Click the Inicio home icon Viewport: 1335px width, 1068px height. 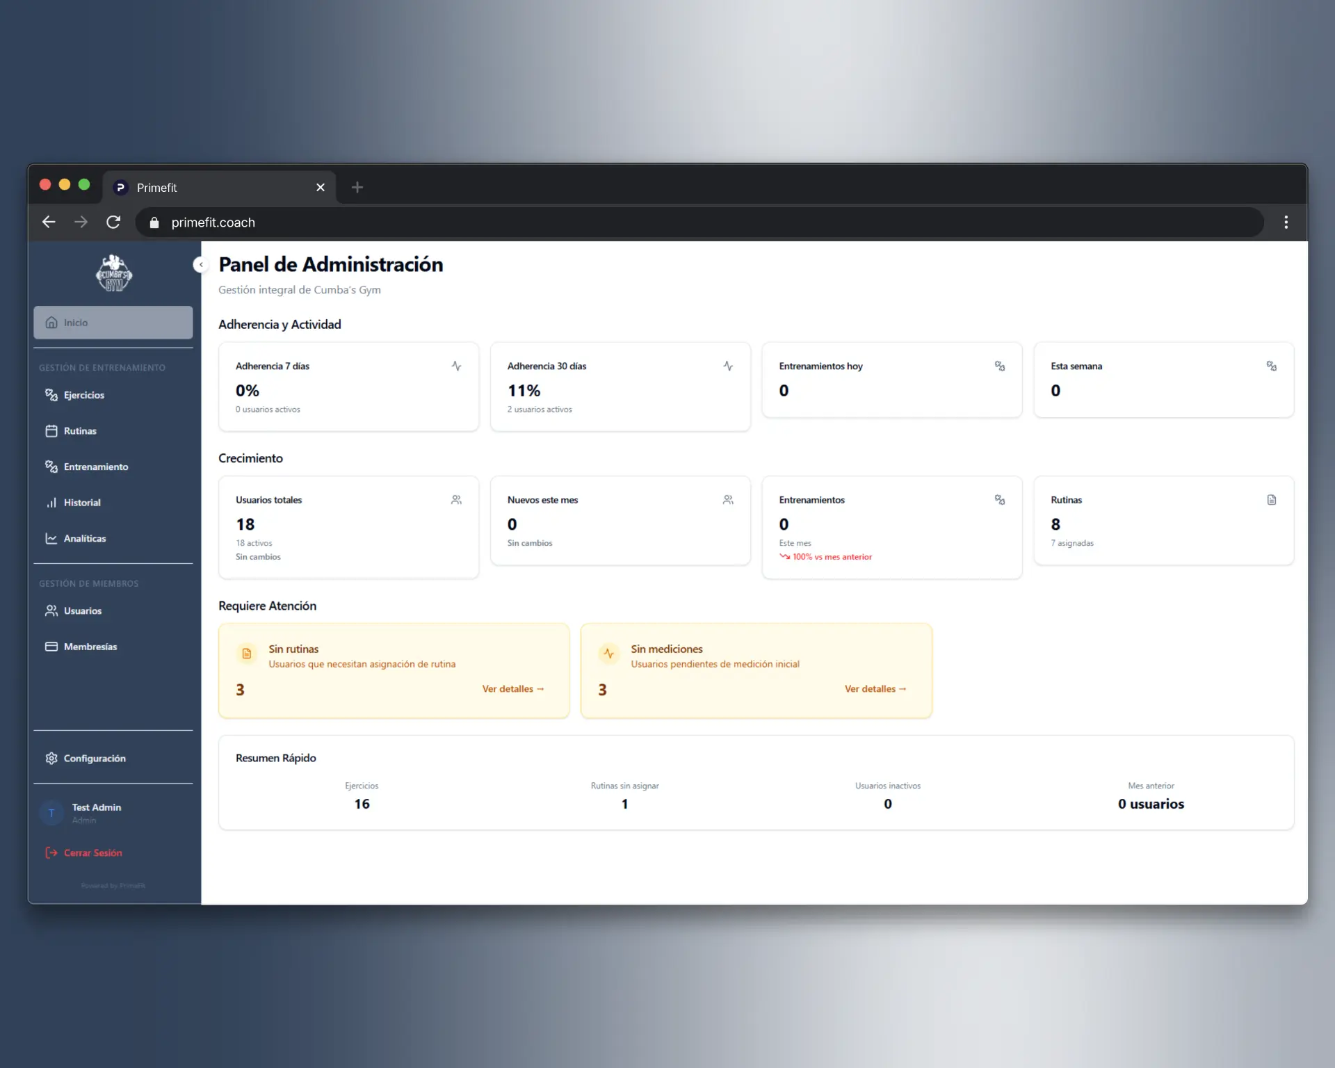click(51, 323)
